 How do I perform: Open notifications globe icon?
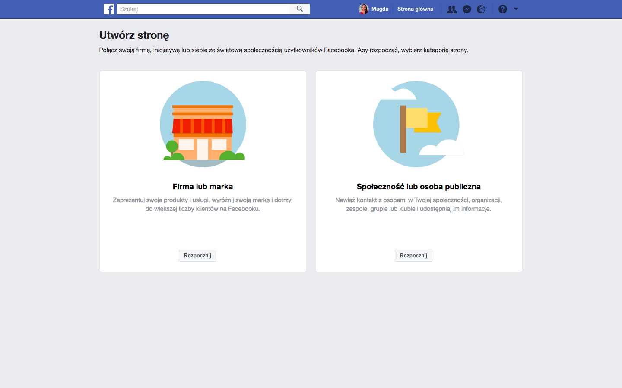coord(481,9)
